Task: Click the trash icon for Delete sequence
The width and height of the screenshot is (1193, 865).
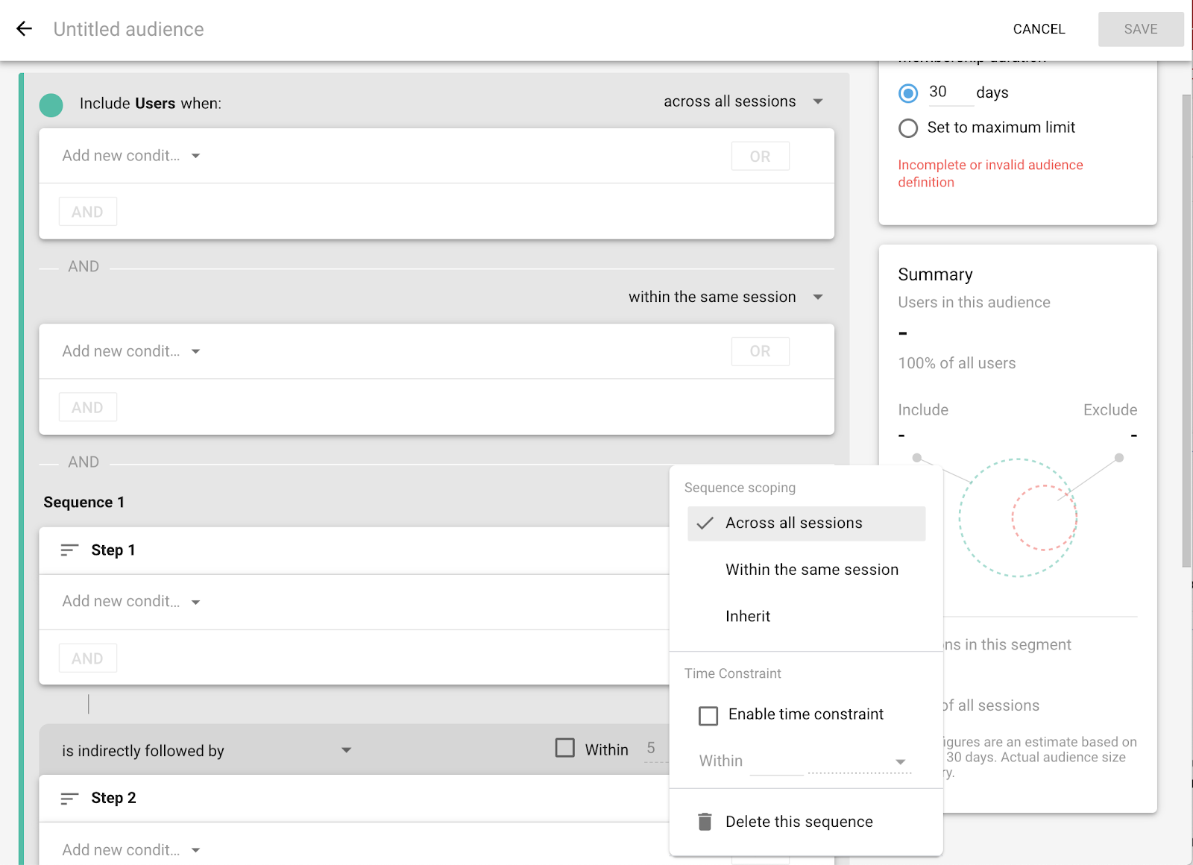Action: [705, 822]
